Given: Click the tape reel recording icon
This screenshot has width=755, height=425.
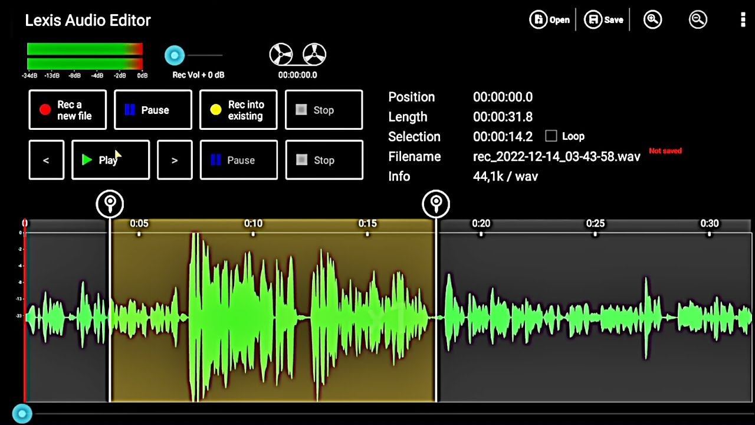Looking at the screenshot, I should (x=298, y=54).
